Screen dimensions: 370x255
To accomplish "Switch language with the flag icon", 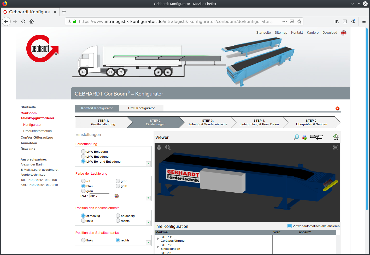I will click(344, 33).
